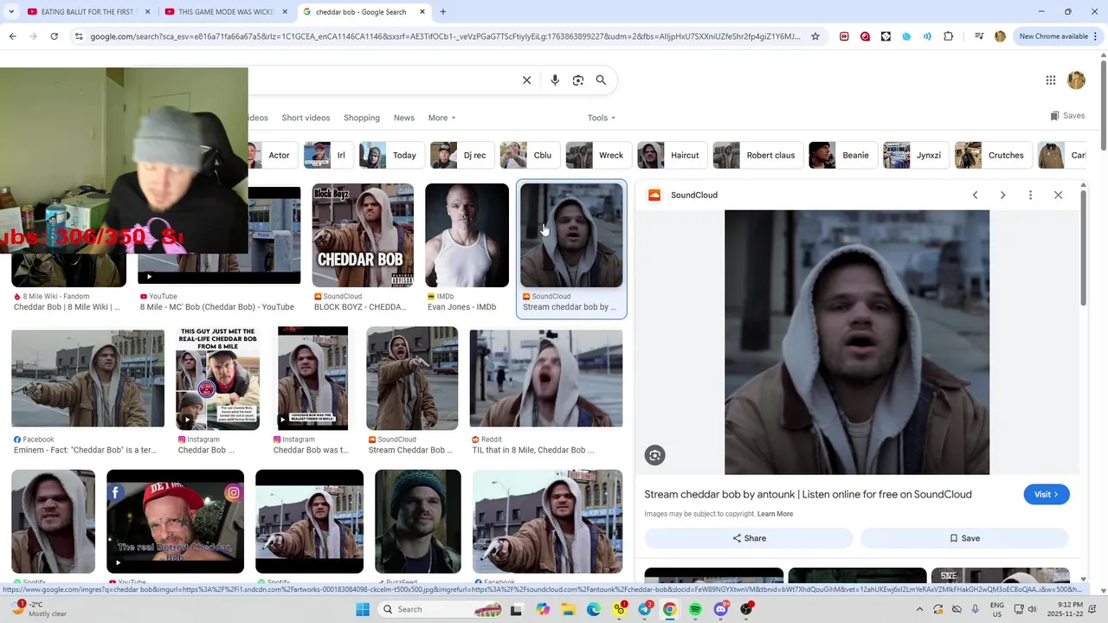The image size is (1108, 623).
Task: Open Microsoft Edge from the taskbar
Action: [x=594, y=609]
